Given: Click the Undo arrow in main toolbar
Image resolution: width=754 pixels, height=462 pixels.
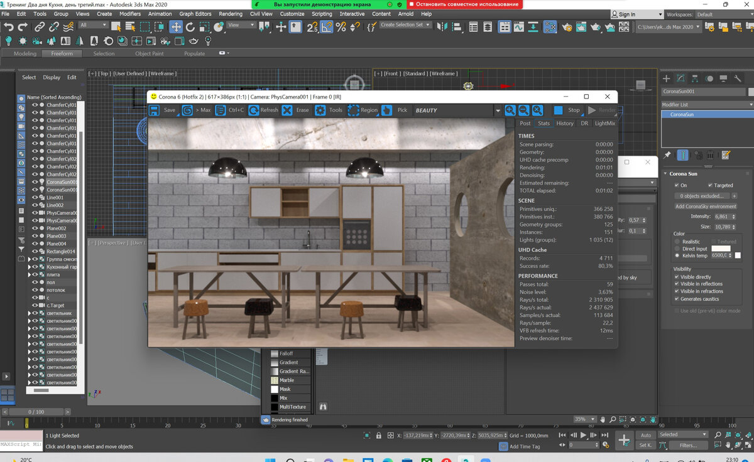Looking at the screenshot, I should coord(8,26).
